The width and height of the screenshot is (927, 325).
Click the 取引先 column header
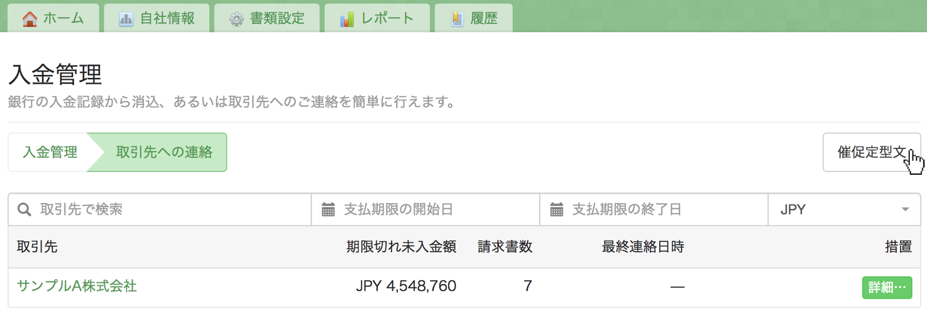37,247
